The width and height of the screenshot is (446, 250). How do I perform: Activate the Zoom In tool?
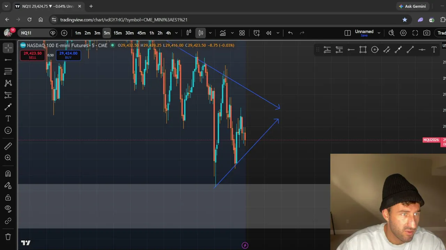[x=8, y=158]
